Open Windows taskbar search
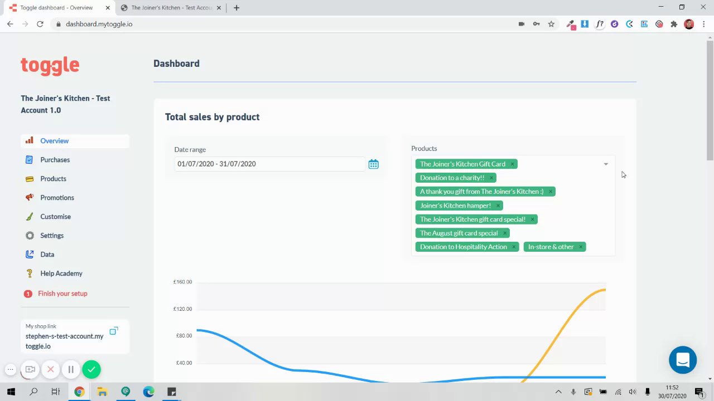Screen dimensions: 714x401 tap(33, 392)
